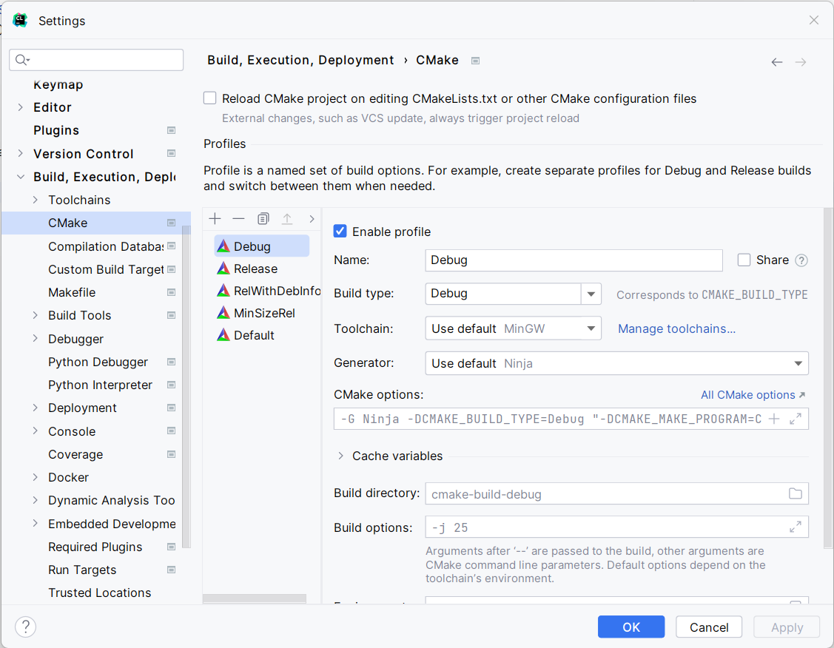Open Trusted Locations settings page
The width and height of the screenshot is (834, 648).
click(x=99, y=593)
